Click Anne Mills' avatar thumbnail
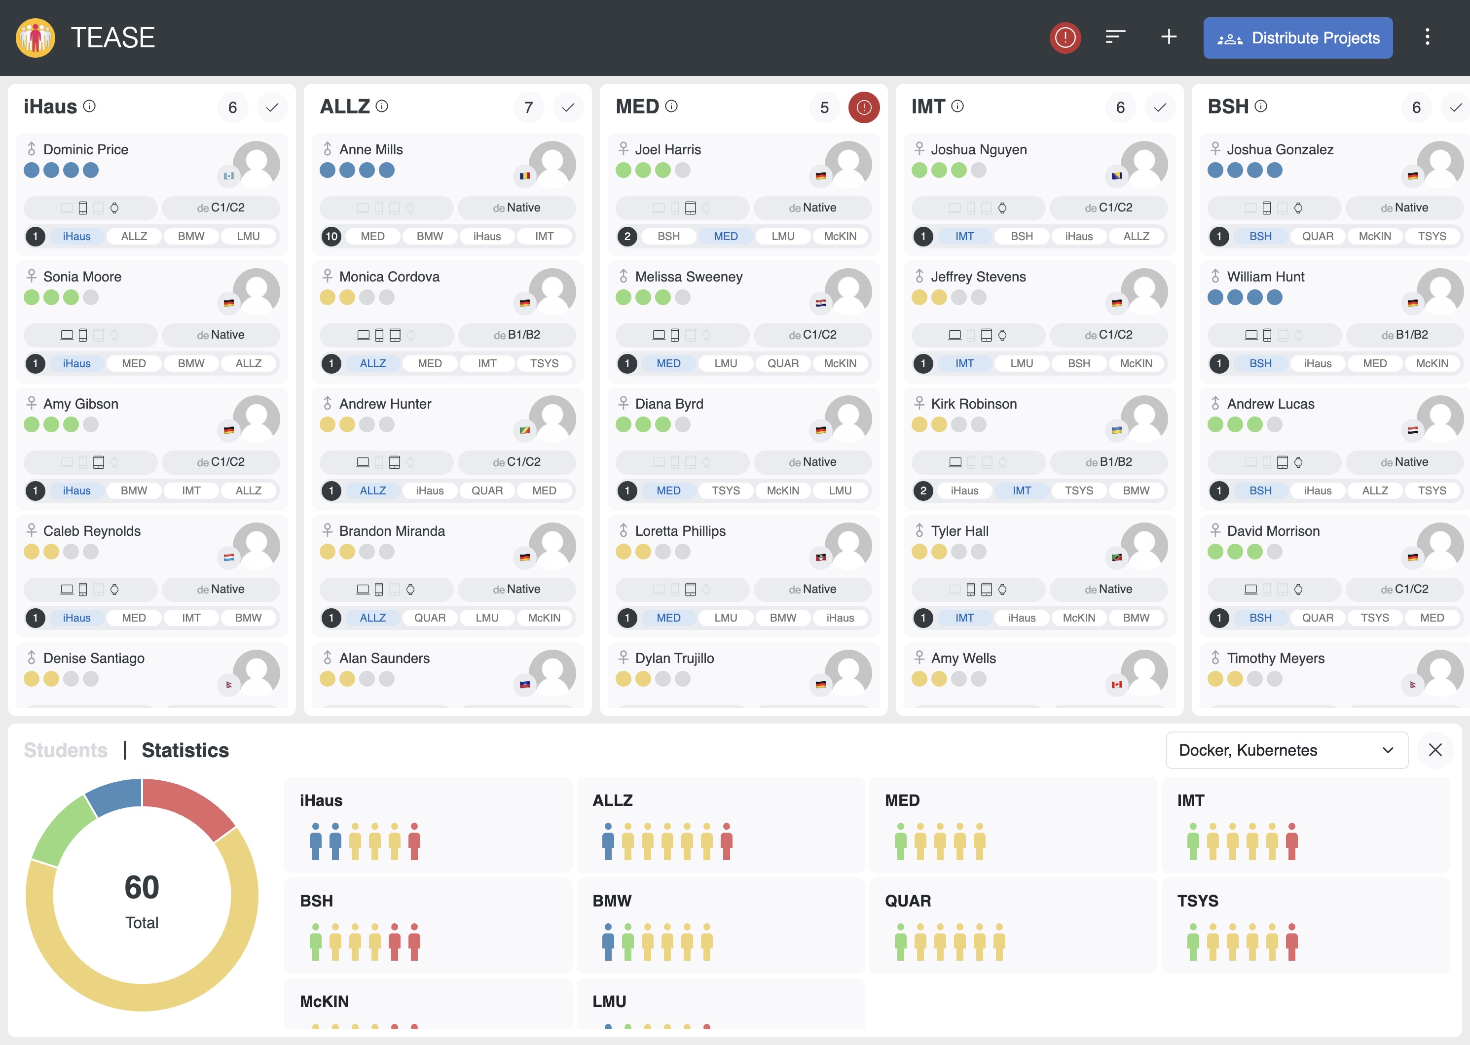Screen dimensions: 1470x1045 coord(552,164)
